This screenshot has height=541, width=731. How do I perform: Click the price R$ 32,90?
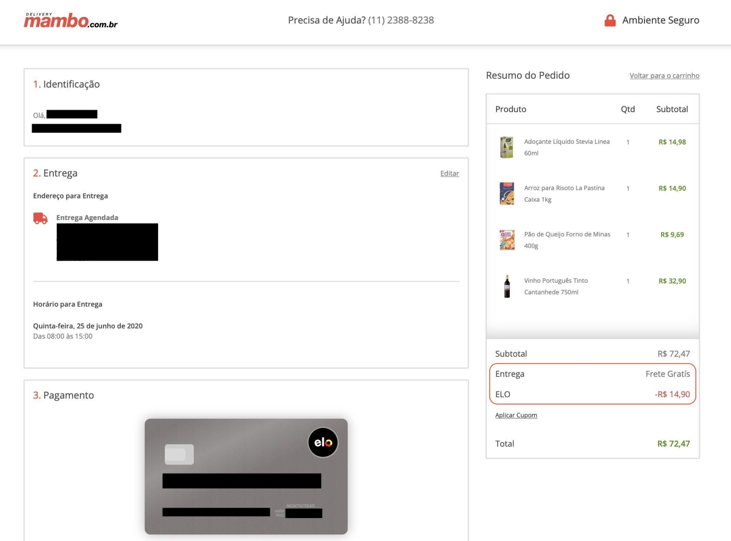tap(672, 281)
